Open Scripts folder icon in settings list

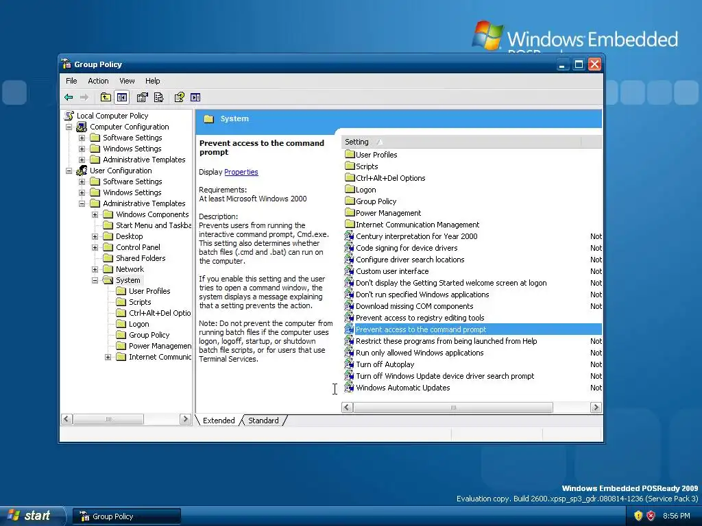click(x=350, y=166)
